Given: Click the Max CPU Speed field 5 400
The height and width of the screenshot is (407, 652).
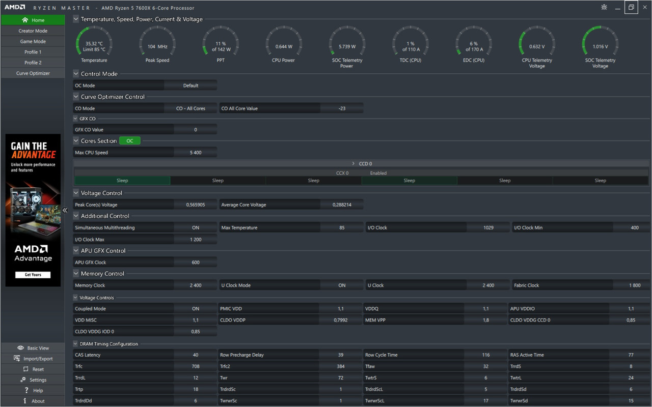Looking at the screenshot, I should pyautogui.click(x=196, y=153).
